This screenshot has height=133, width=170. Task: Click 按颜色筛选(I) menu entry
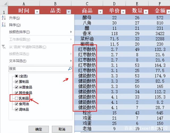click(x=19, y=54)
